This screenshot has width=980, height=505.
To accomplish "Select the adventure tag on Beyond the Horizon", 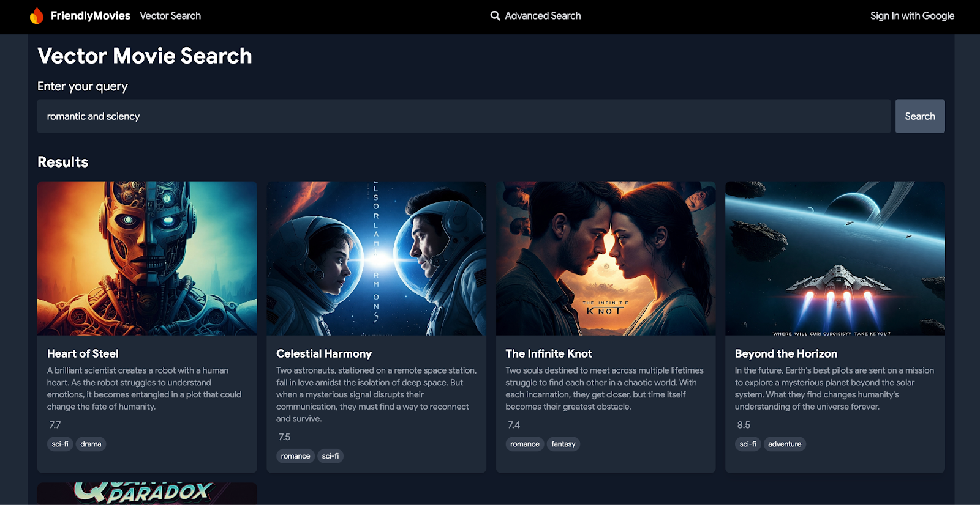I will [x=784, y=444].
